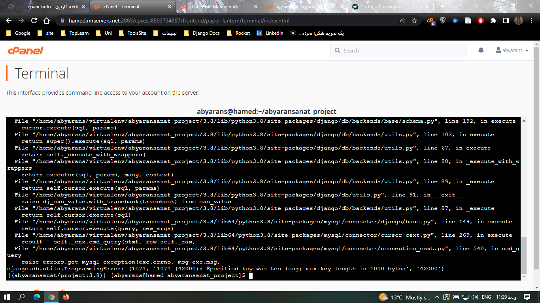
Task: Select the cPanel - Terminal tab
Action: pyautogui.click(x=133, y=7)
